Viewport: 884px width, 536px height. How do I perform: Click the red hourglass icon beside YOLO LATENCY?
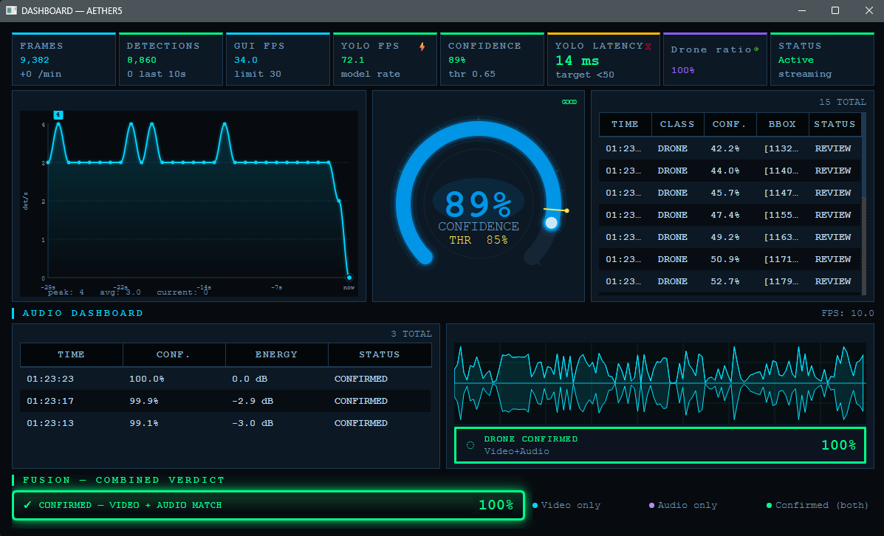pos(648,47)
